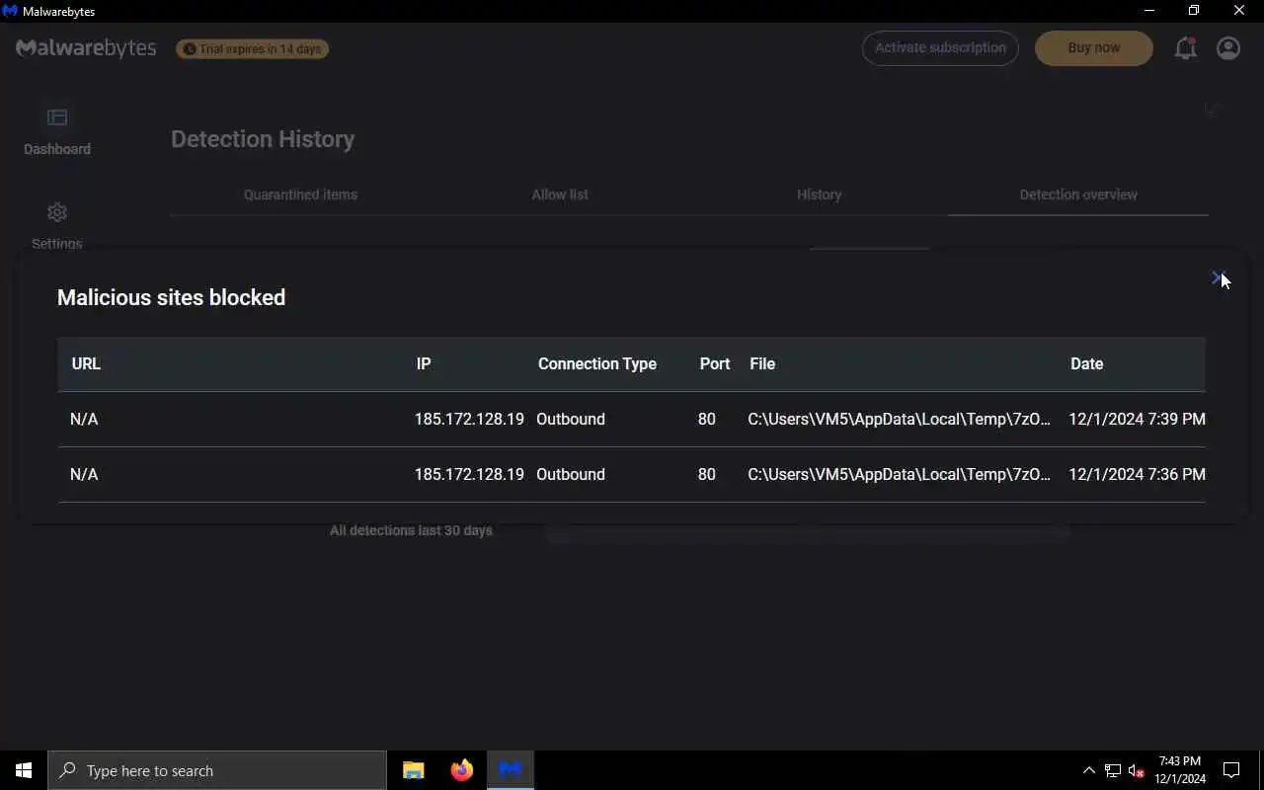Open the taskbar clock and date

click(x=1180, y=770)
